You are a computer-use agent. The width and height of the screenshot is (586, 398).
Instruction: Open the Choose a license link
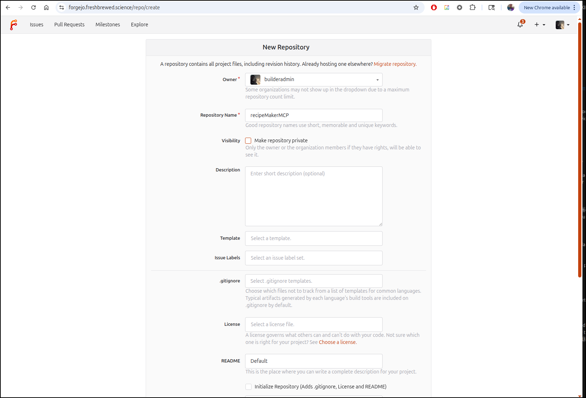[x=337, y=342]
